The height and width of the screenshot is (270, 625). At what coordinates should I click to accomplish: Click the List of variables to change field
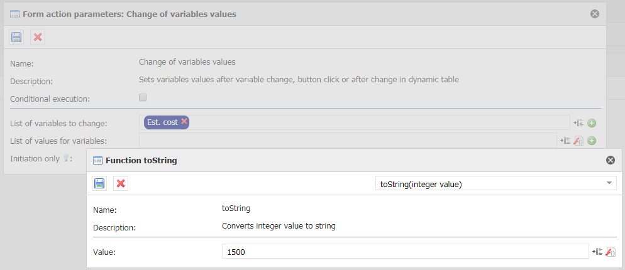pyautogui.click(x=355, y=122)
